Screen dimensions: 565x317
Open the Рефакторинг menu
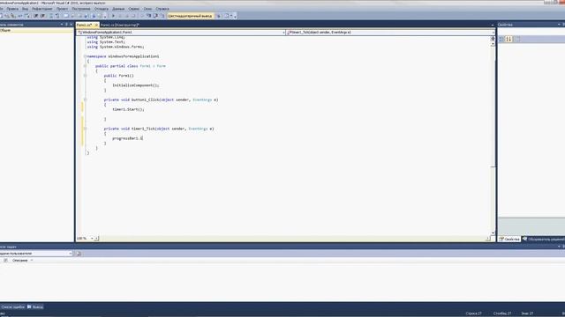tap(41, 9)
